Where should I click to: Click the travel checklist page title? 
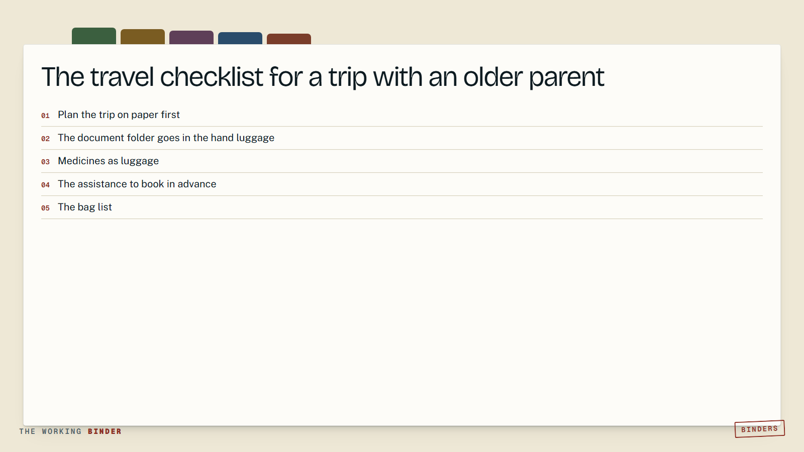tap(323, 77)
